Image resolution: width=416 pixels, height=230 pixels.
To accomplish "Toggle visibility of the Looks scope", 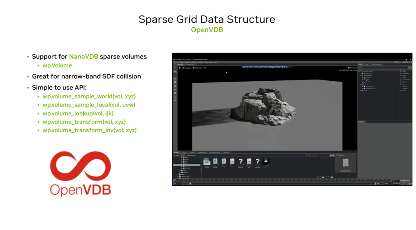I will tap(401, 85).
